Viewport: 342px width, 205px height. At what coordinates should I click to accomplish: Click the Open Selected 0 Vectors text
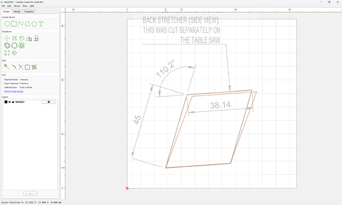click(x=16, y=84)
